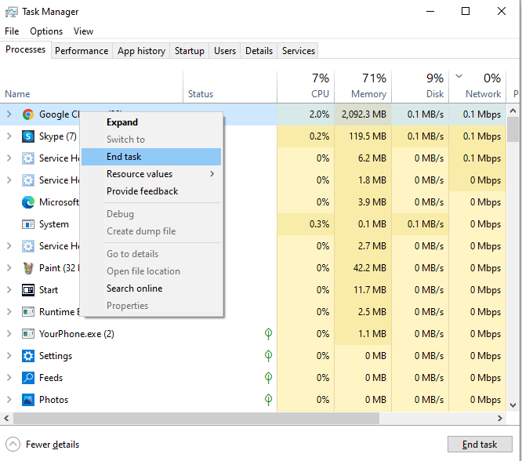Click the 119.5 MB memory cell
522x461 pixels.
pyautogui.click(x=363, y=136)
